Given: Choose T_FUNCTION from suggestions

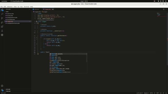Looking at the screenshot, I should [x=68, y=62].
